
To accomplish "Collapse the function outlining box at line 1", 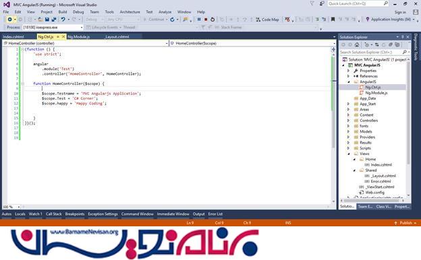I will pyautogui.click(x=22, y=49).
